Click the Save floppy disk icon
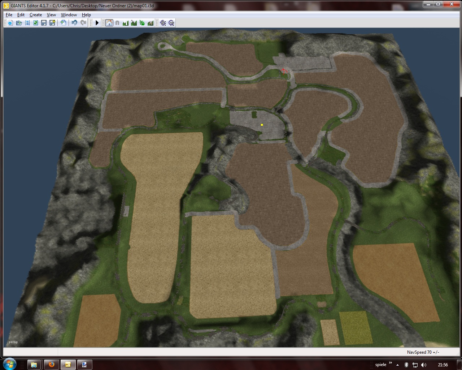 pyautogui.click(x=44, y=23)
